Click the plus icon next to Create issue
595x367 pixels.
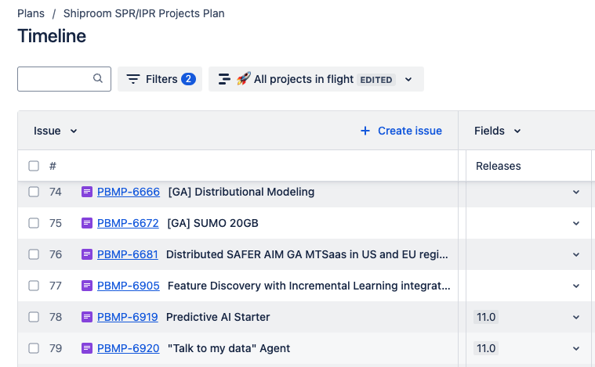coord(365,131)
